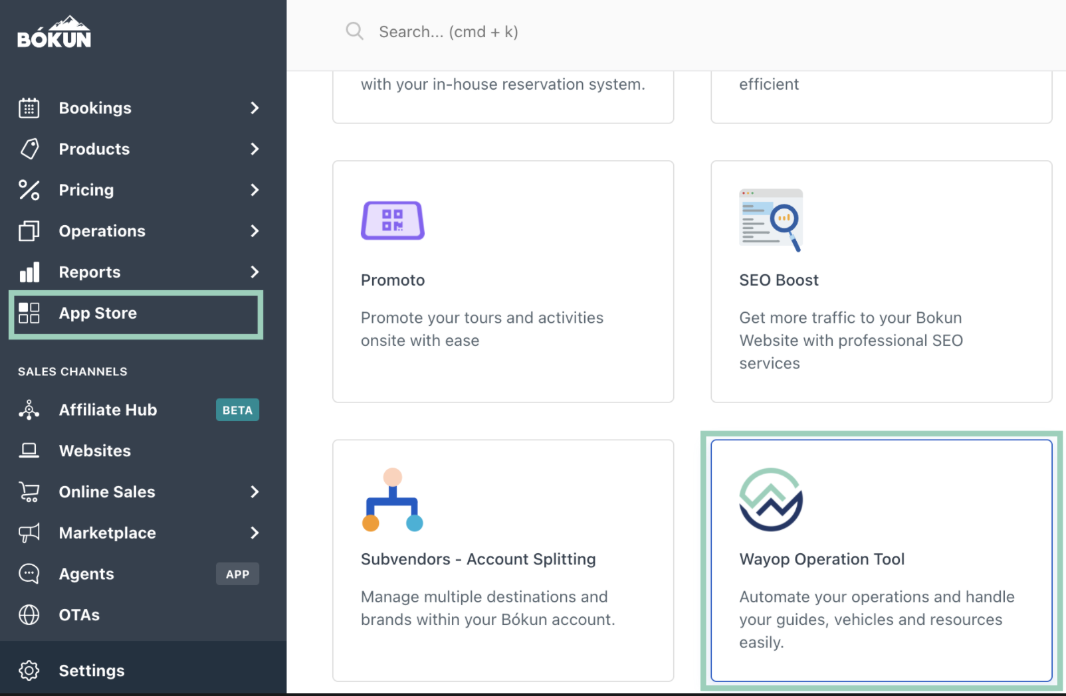Click the Bookings calendar icon
Viewport: 1066px width, 696px height.
tap(29, 108)
